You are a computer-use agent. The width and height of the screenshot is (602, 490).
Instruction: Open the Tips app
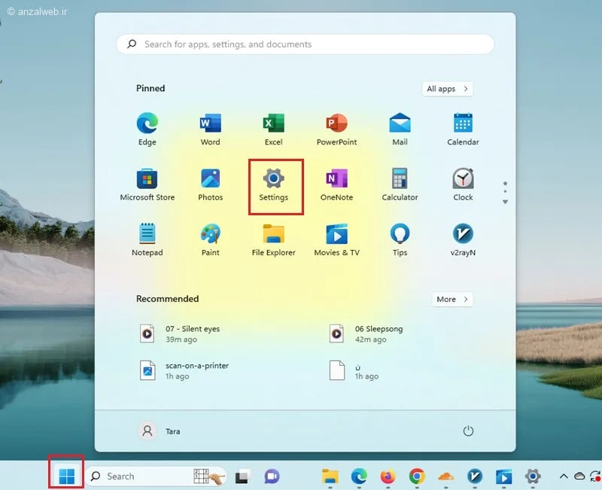[400, 239]
